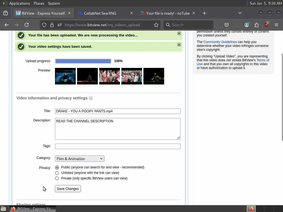Close the noTube tab
The image size is (283, 212).
(x=194, y=13)
